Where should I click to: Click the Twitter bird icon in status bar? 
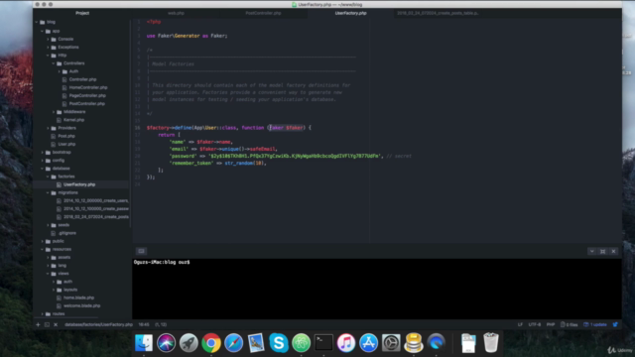pyautogui.click(x=615, y=324)
